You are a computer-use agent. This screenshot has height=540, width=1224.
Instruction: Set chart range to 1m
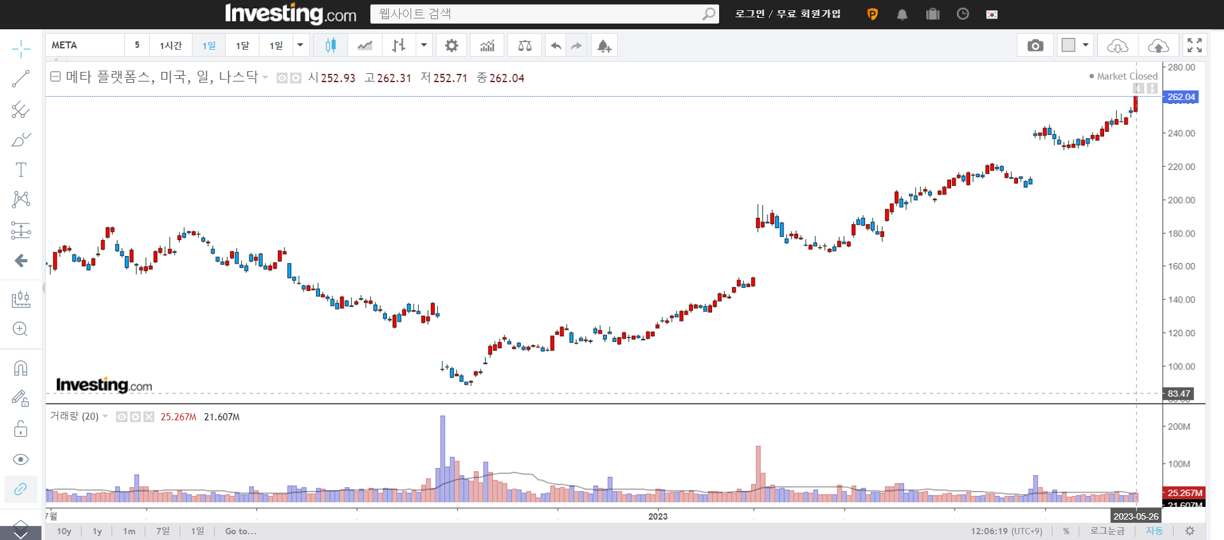point(129,531)
